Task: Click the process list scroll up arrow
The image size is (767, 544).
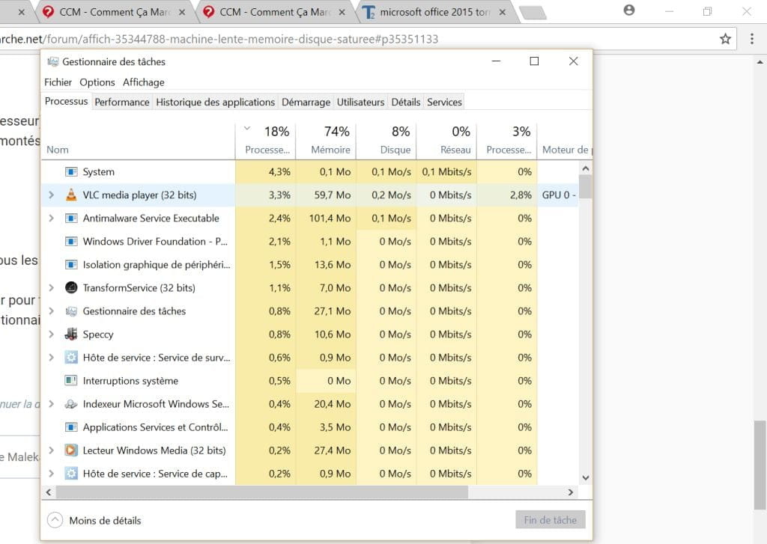Action: [x=586, y=168]
